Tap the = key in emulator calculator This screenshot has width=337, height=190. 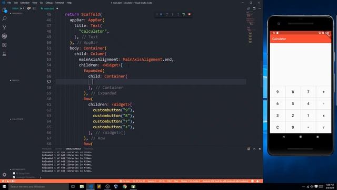click(x=308, y=127)
